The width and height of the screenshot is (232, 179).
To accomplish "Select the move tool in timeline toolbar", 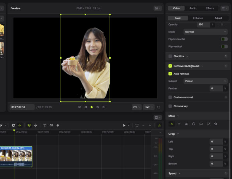I will [x=20, y=125].
